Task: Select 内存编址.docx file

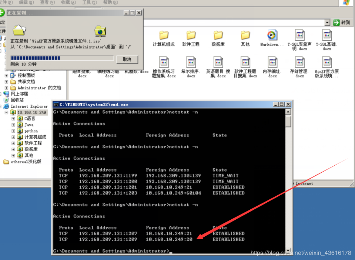Action: tap(272, 62)
